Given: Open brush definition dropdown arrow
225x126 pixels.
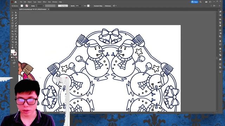Looking at the screenshot, I should 69,6.
